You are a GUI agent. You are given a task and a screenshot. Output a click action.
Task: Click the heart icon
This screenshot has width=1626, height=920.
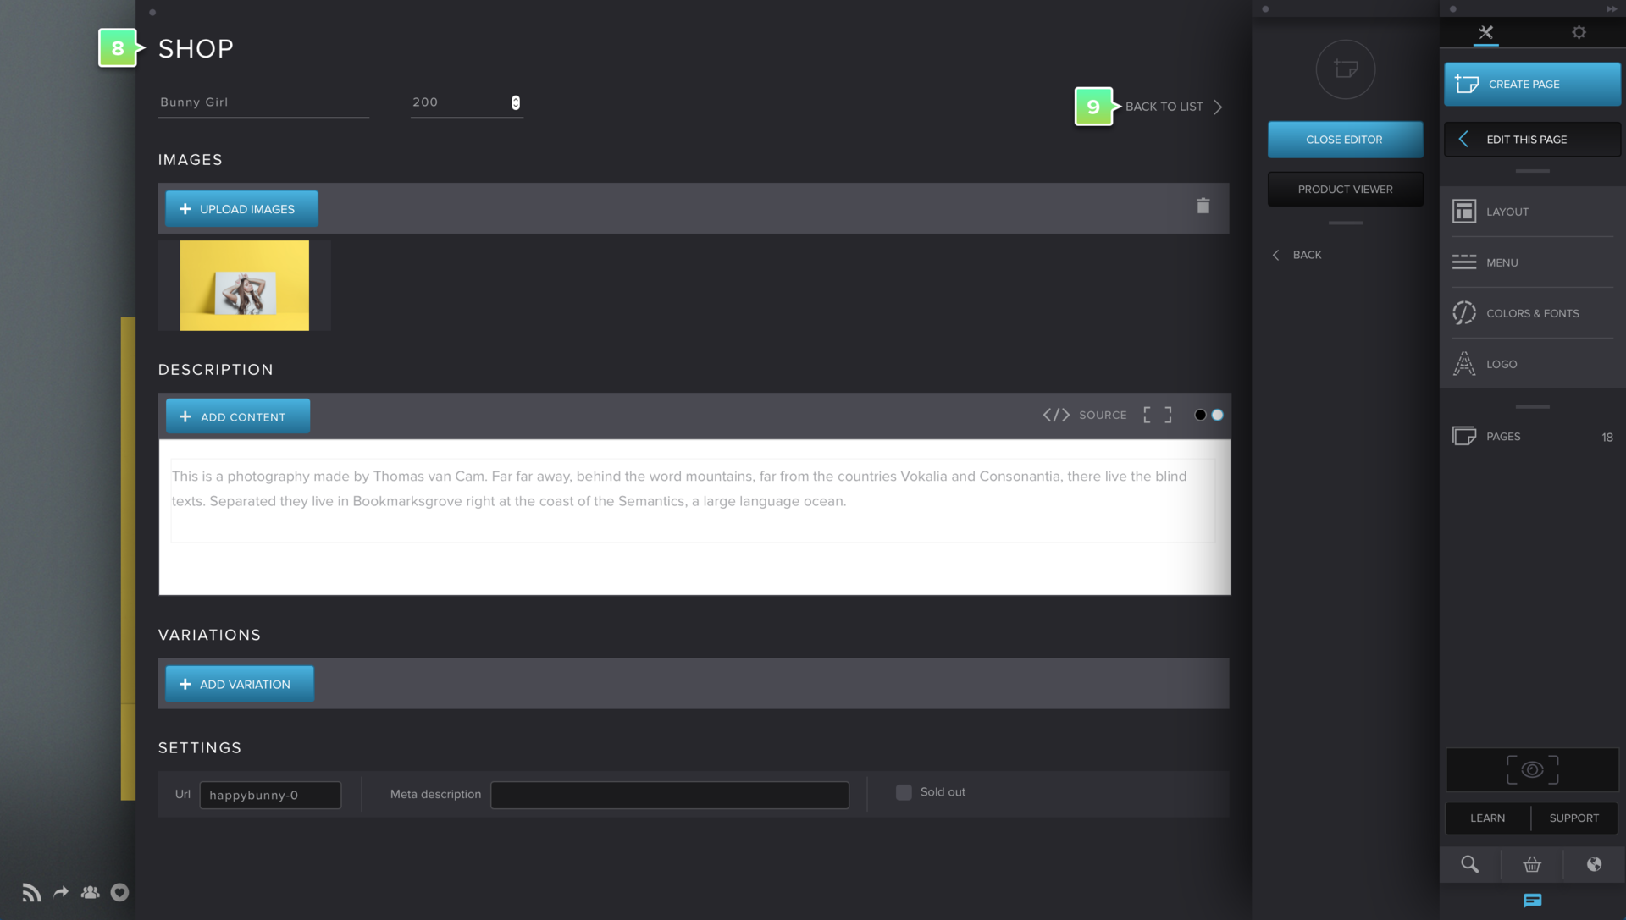pos(119,892)
